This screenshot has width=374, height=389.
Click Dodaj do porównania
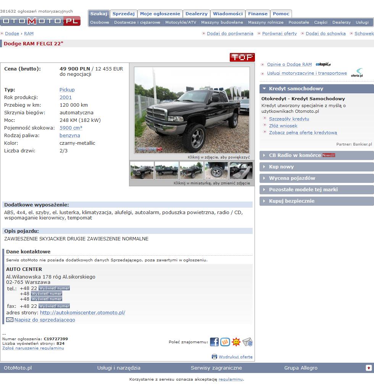coord(230,34)
